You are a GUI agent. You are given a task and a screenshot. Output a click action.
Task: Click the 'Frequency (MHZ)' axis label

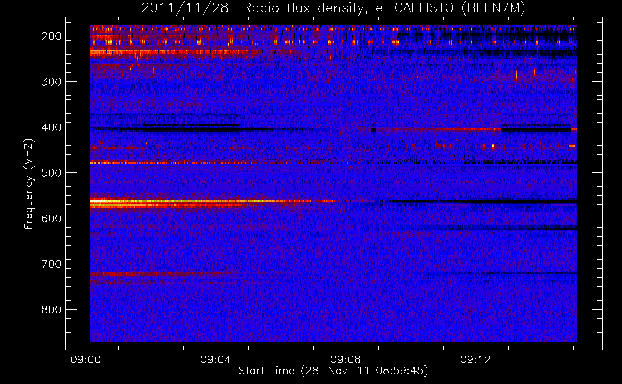28,184
